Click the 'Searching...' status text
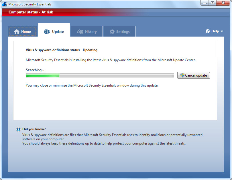 pos(35,70)
